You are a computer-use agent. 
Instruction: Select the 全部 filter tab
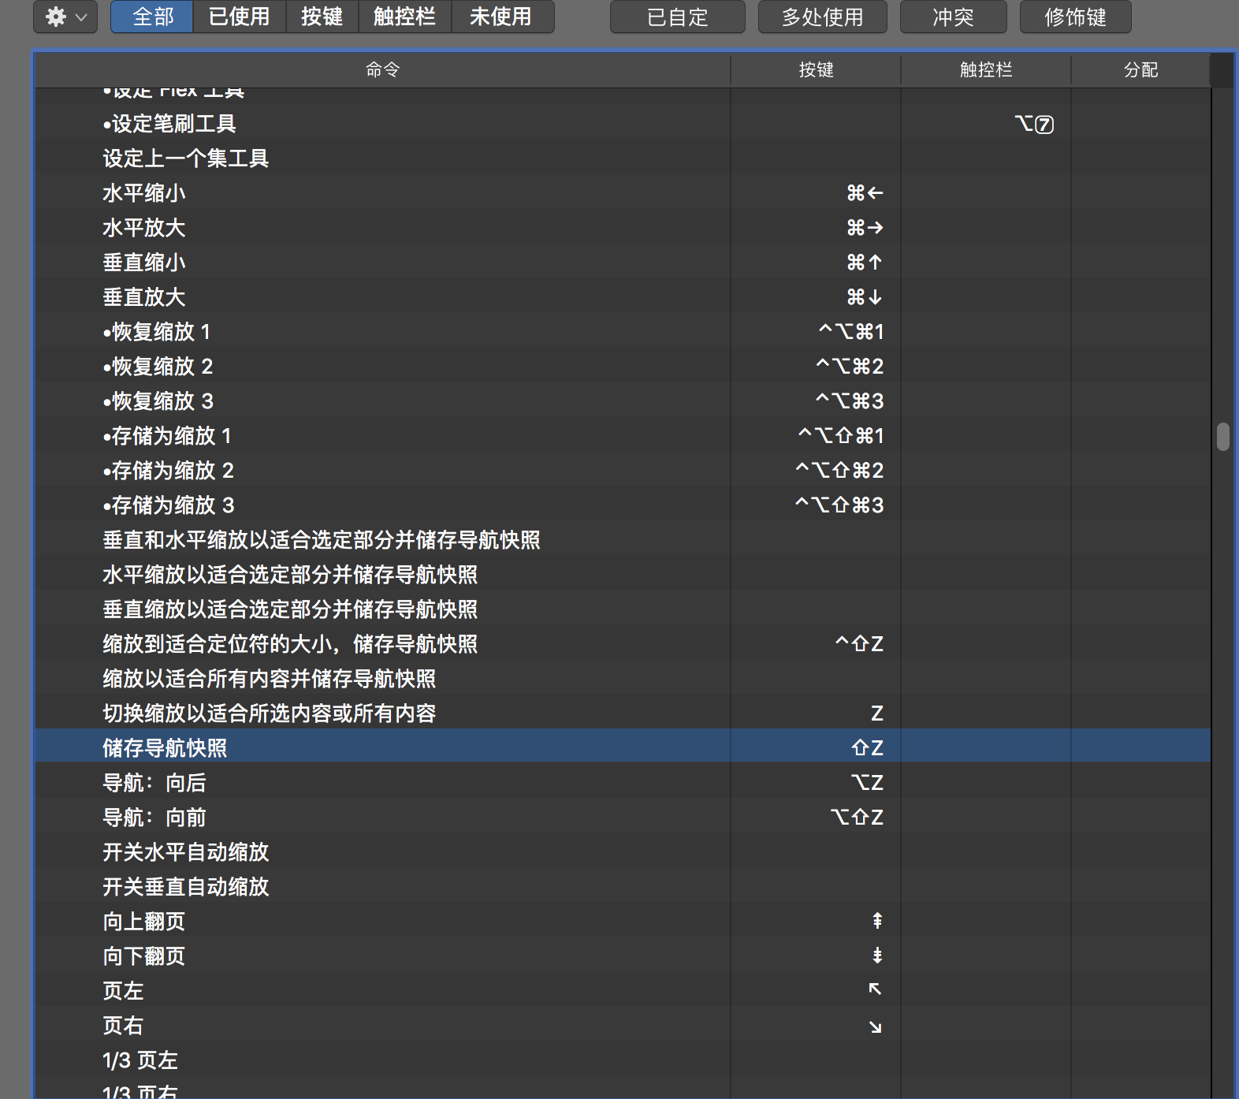click(152, 17)
